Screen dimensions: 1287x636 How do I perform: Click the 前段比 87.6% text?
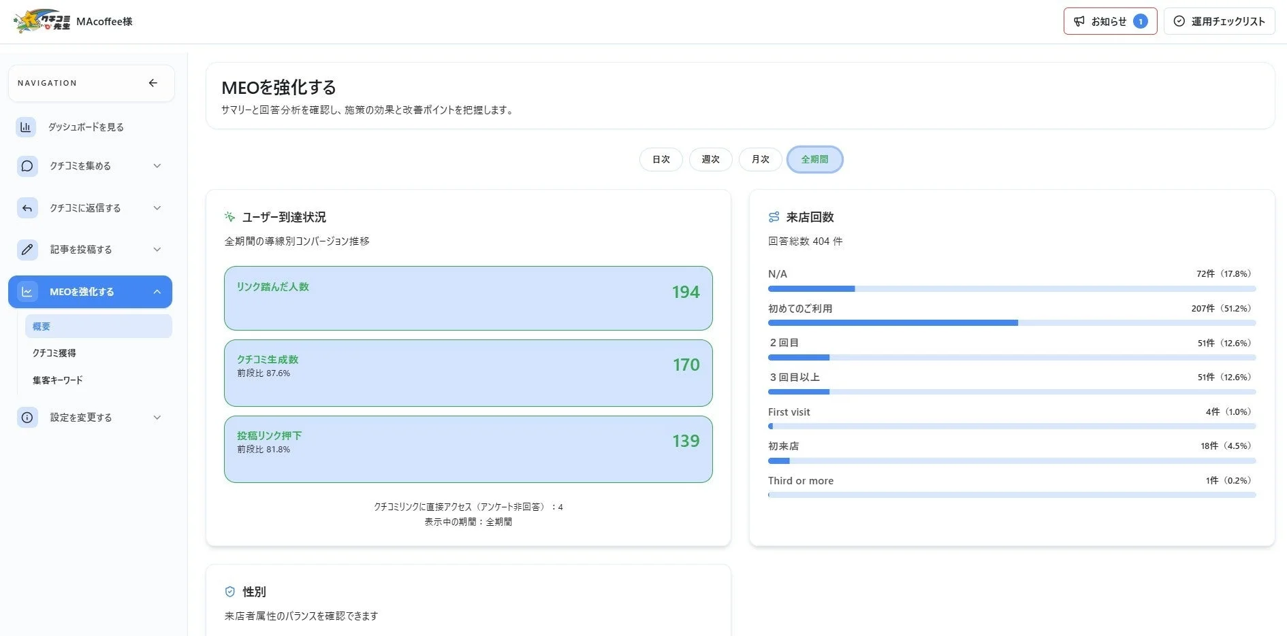(x=264, y=373)
